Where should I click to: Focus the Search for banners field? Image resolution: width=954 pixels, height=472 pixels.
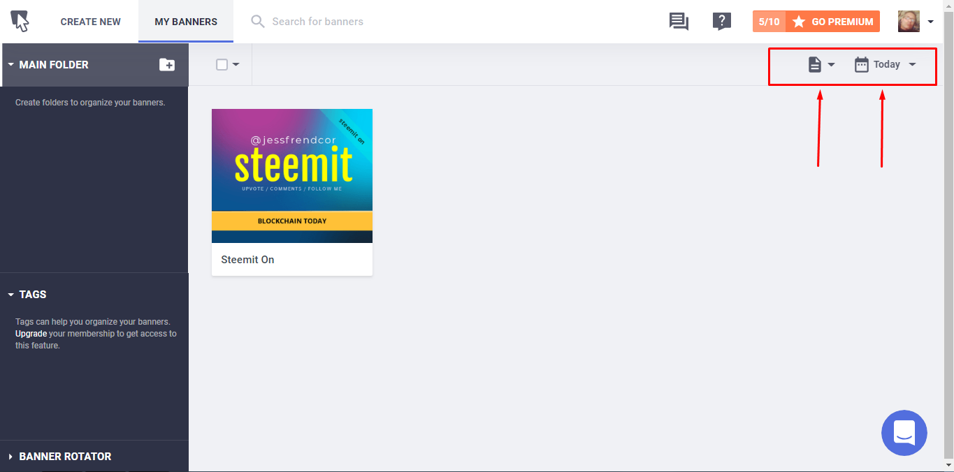(x=317, y=22)
